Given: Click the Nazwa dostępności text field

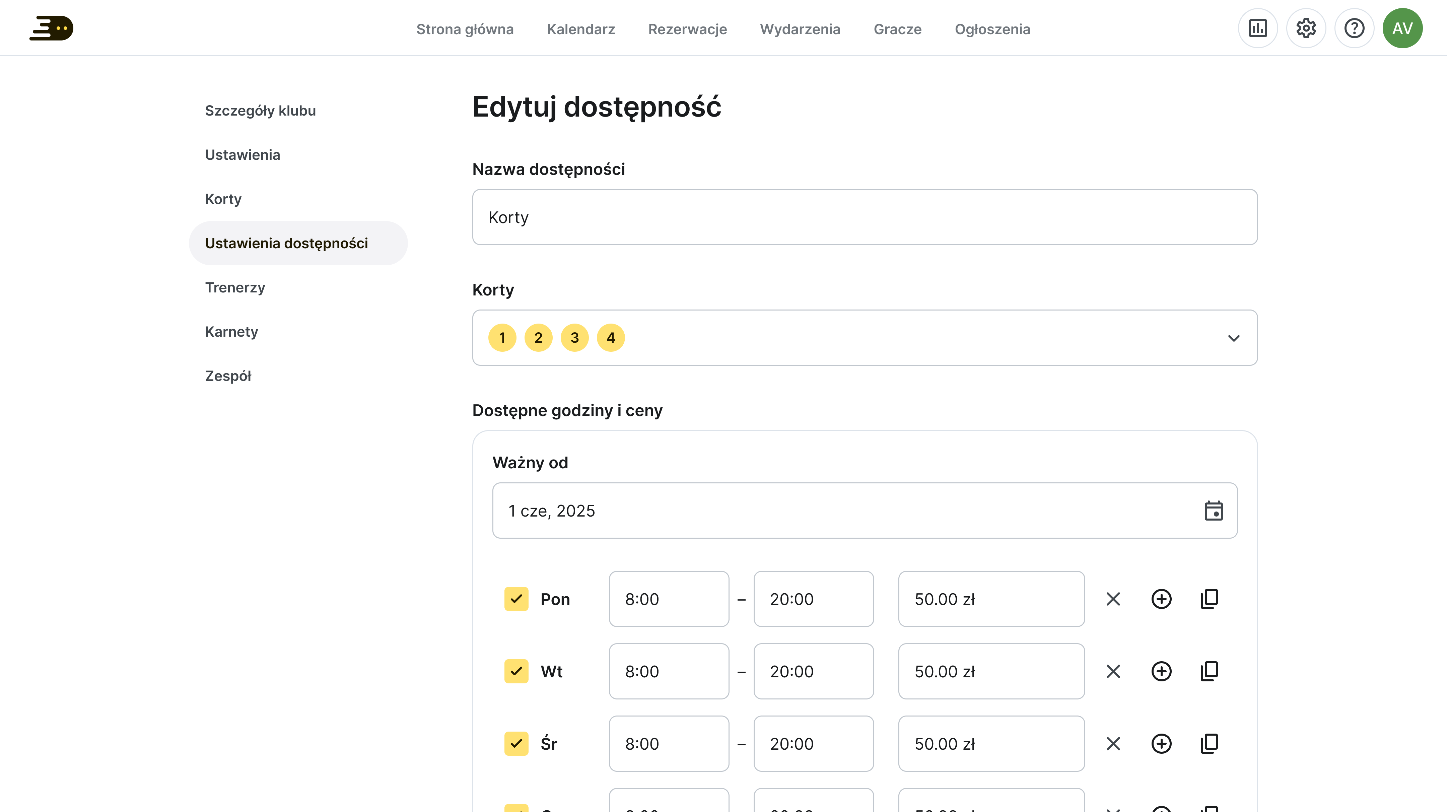Looking at the screenshot, I should pos(865,217).
